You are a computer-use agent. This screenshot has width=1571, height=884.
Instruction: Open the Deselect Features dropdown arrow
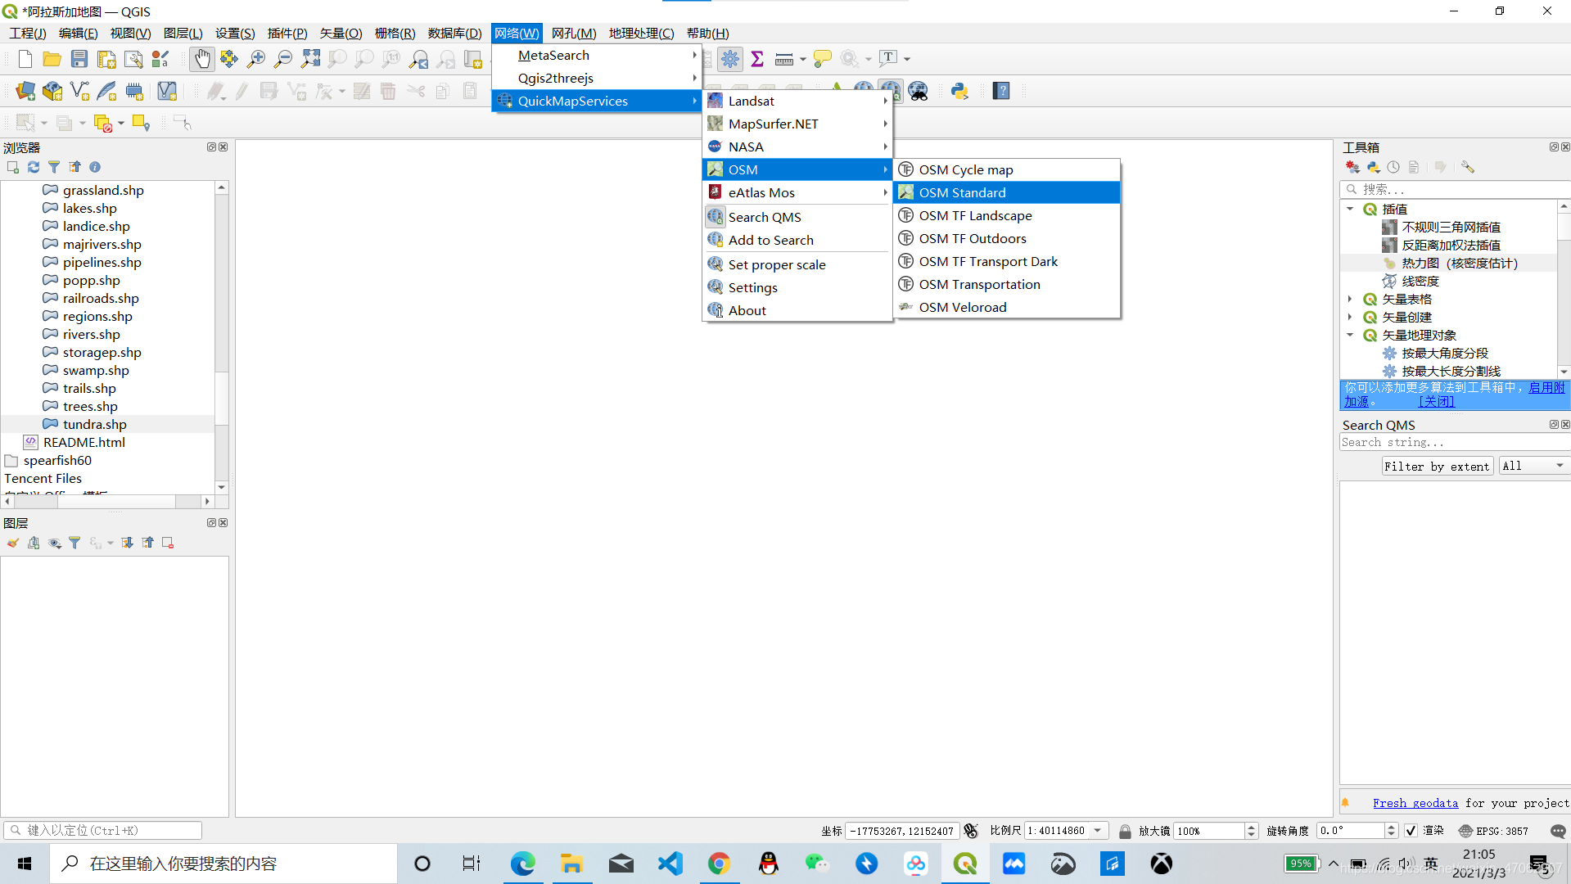point(120,123)
